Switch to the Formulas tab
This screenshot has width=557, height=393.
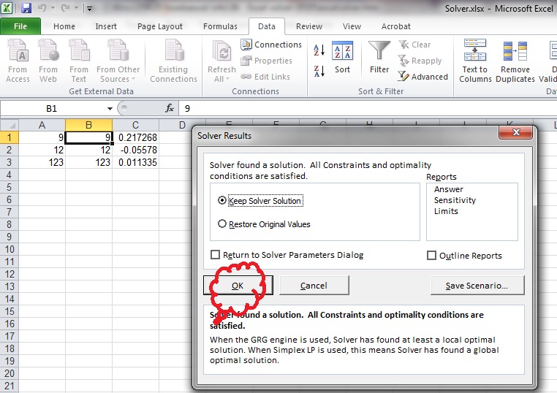click(x=220, y=26)
